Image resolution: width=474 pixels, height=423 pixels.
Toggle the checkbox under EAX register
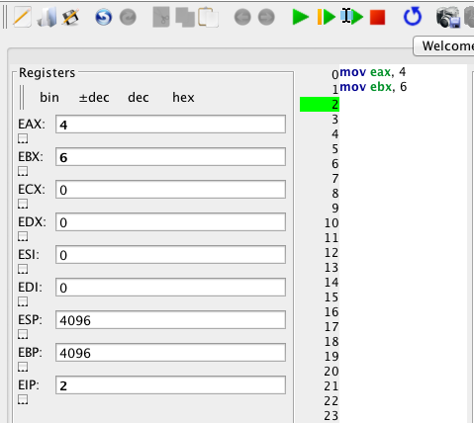pyautogui.click(x=23, y=138)
